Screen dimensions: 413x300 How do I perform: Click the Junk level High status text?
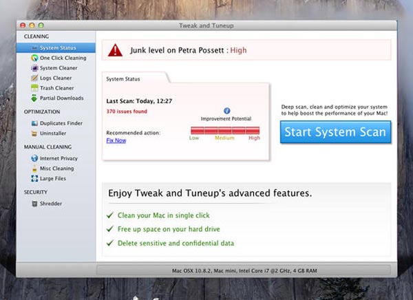[238, 50]
